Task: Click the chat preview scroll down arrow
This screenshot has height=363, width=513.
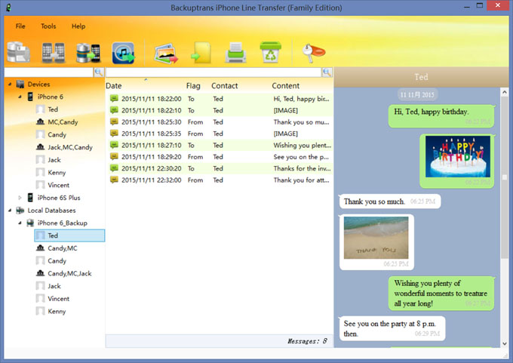Action: (505, 343)
